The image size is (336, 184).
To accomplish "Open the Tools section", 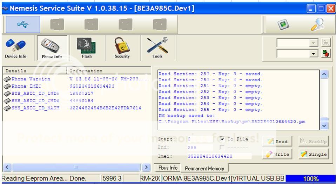I will (157, 48).
